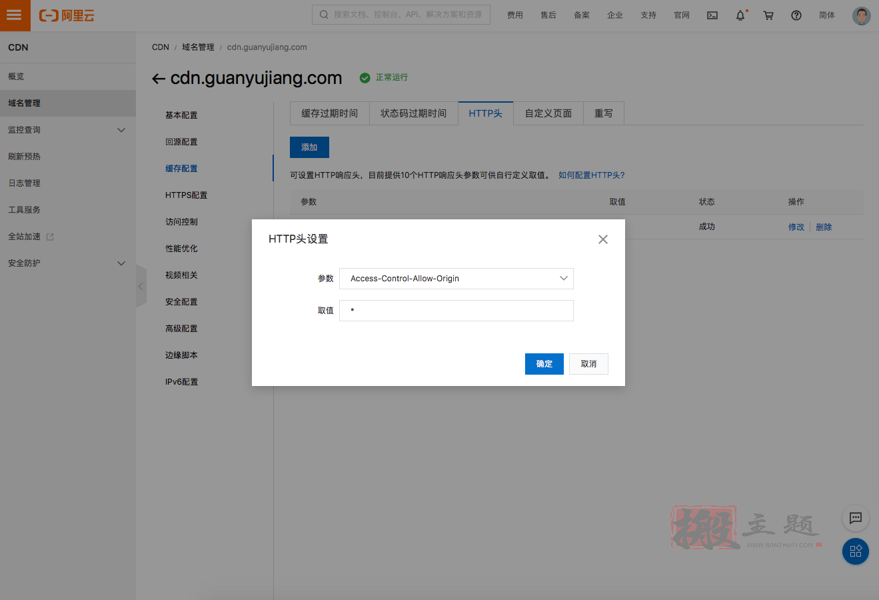879x600 pixels.
Task: Open the help question mark icon
Action: (796, 15)
